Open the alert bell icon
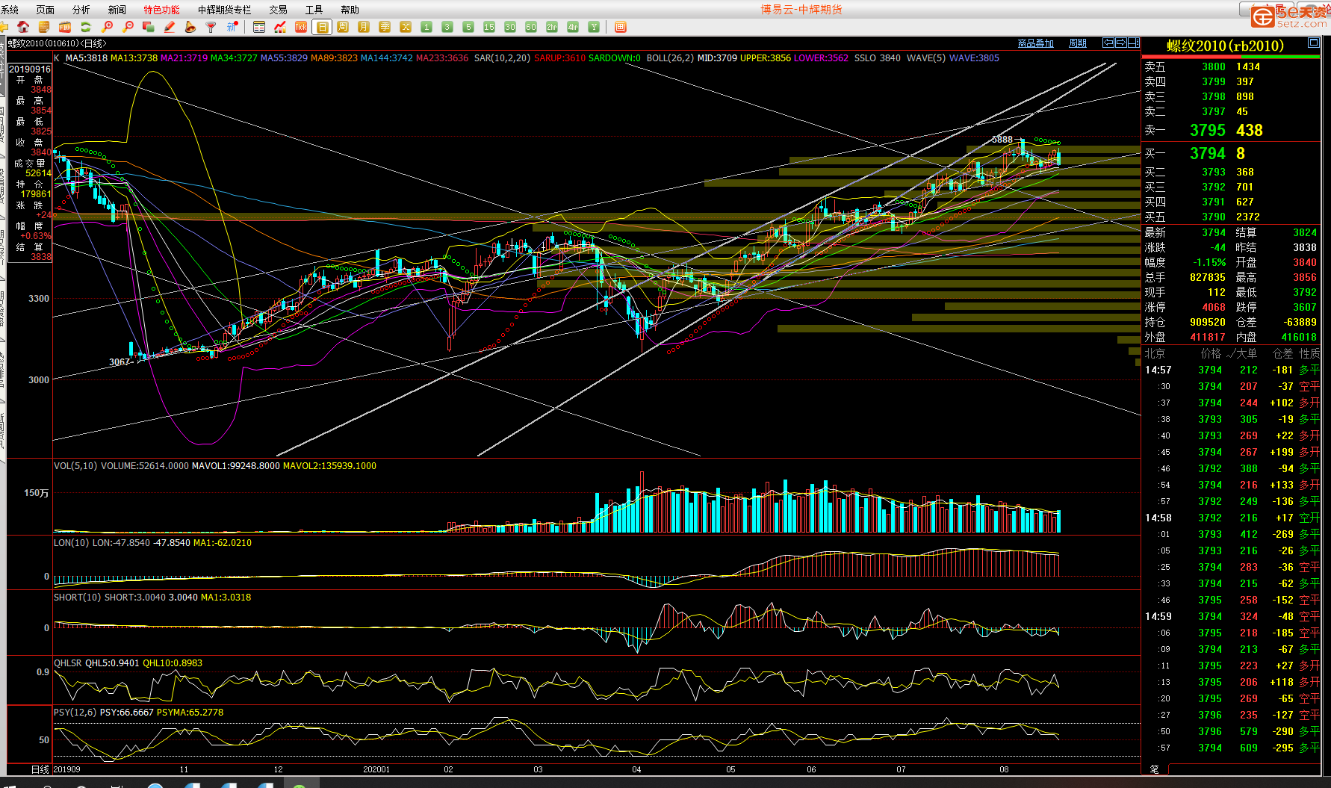This screenshot has height=788, width=1331. pos(190,27)
